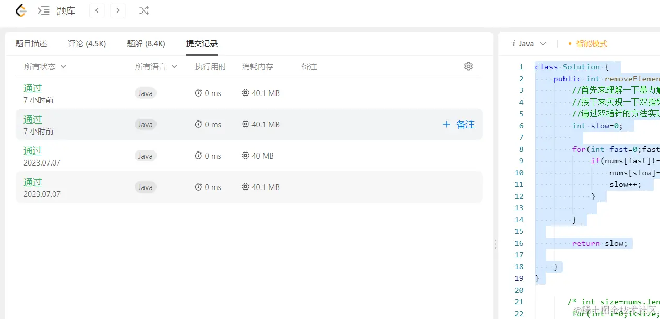660x319 pixels.
Task: Click clock icon in first submission row
Action: [x=198, y=93]
